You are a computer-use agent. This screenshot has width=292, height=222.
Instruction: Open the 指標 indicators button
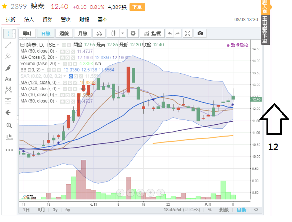(x=152, y=34)
